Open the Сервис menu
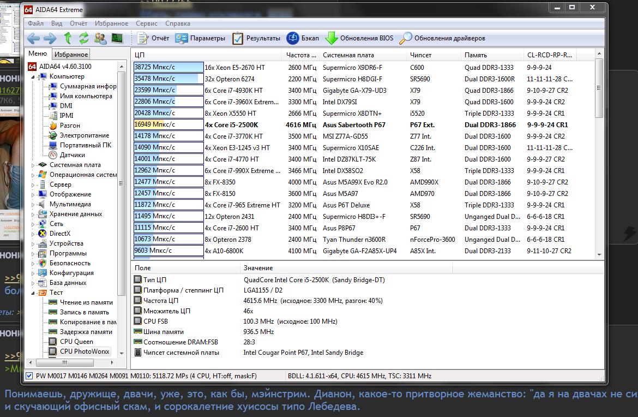 147,23
